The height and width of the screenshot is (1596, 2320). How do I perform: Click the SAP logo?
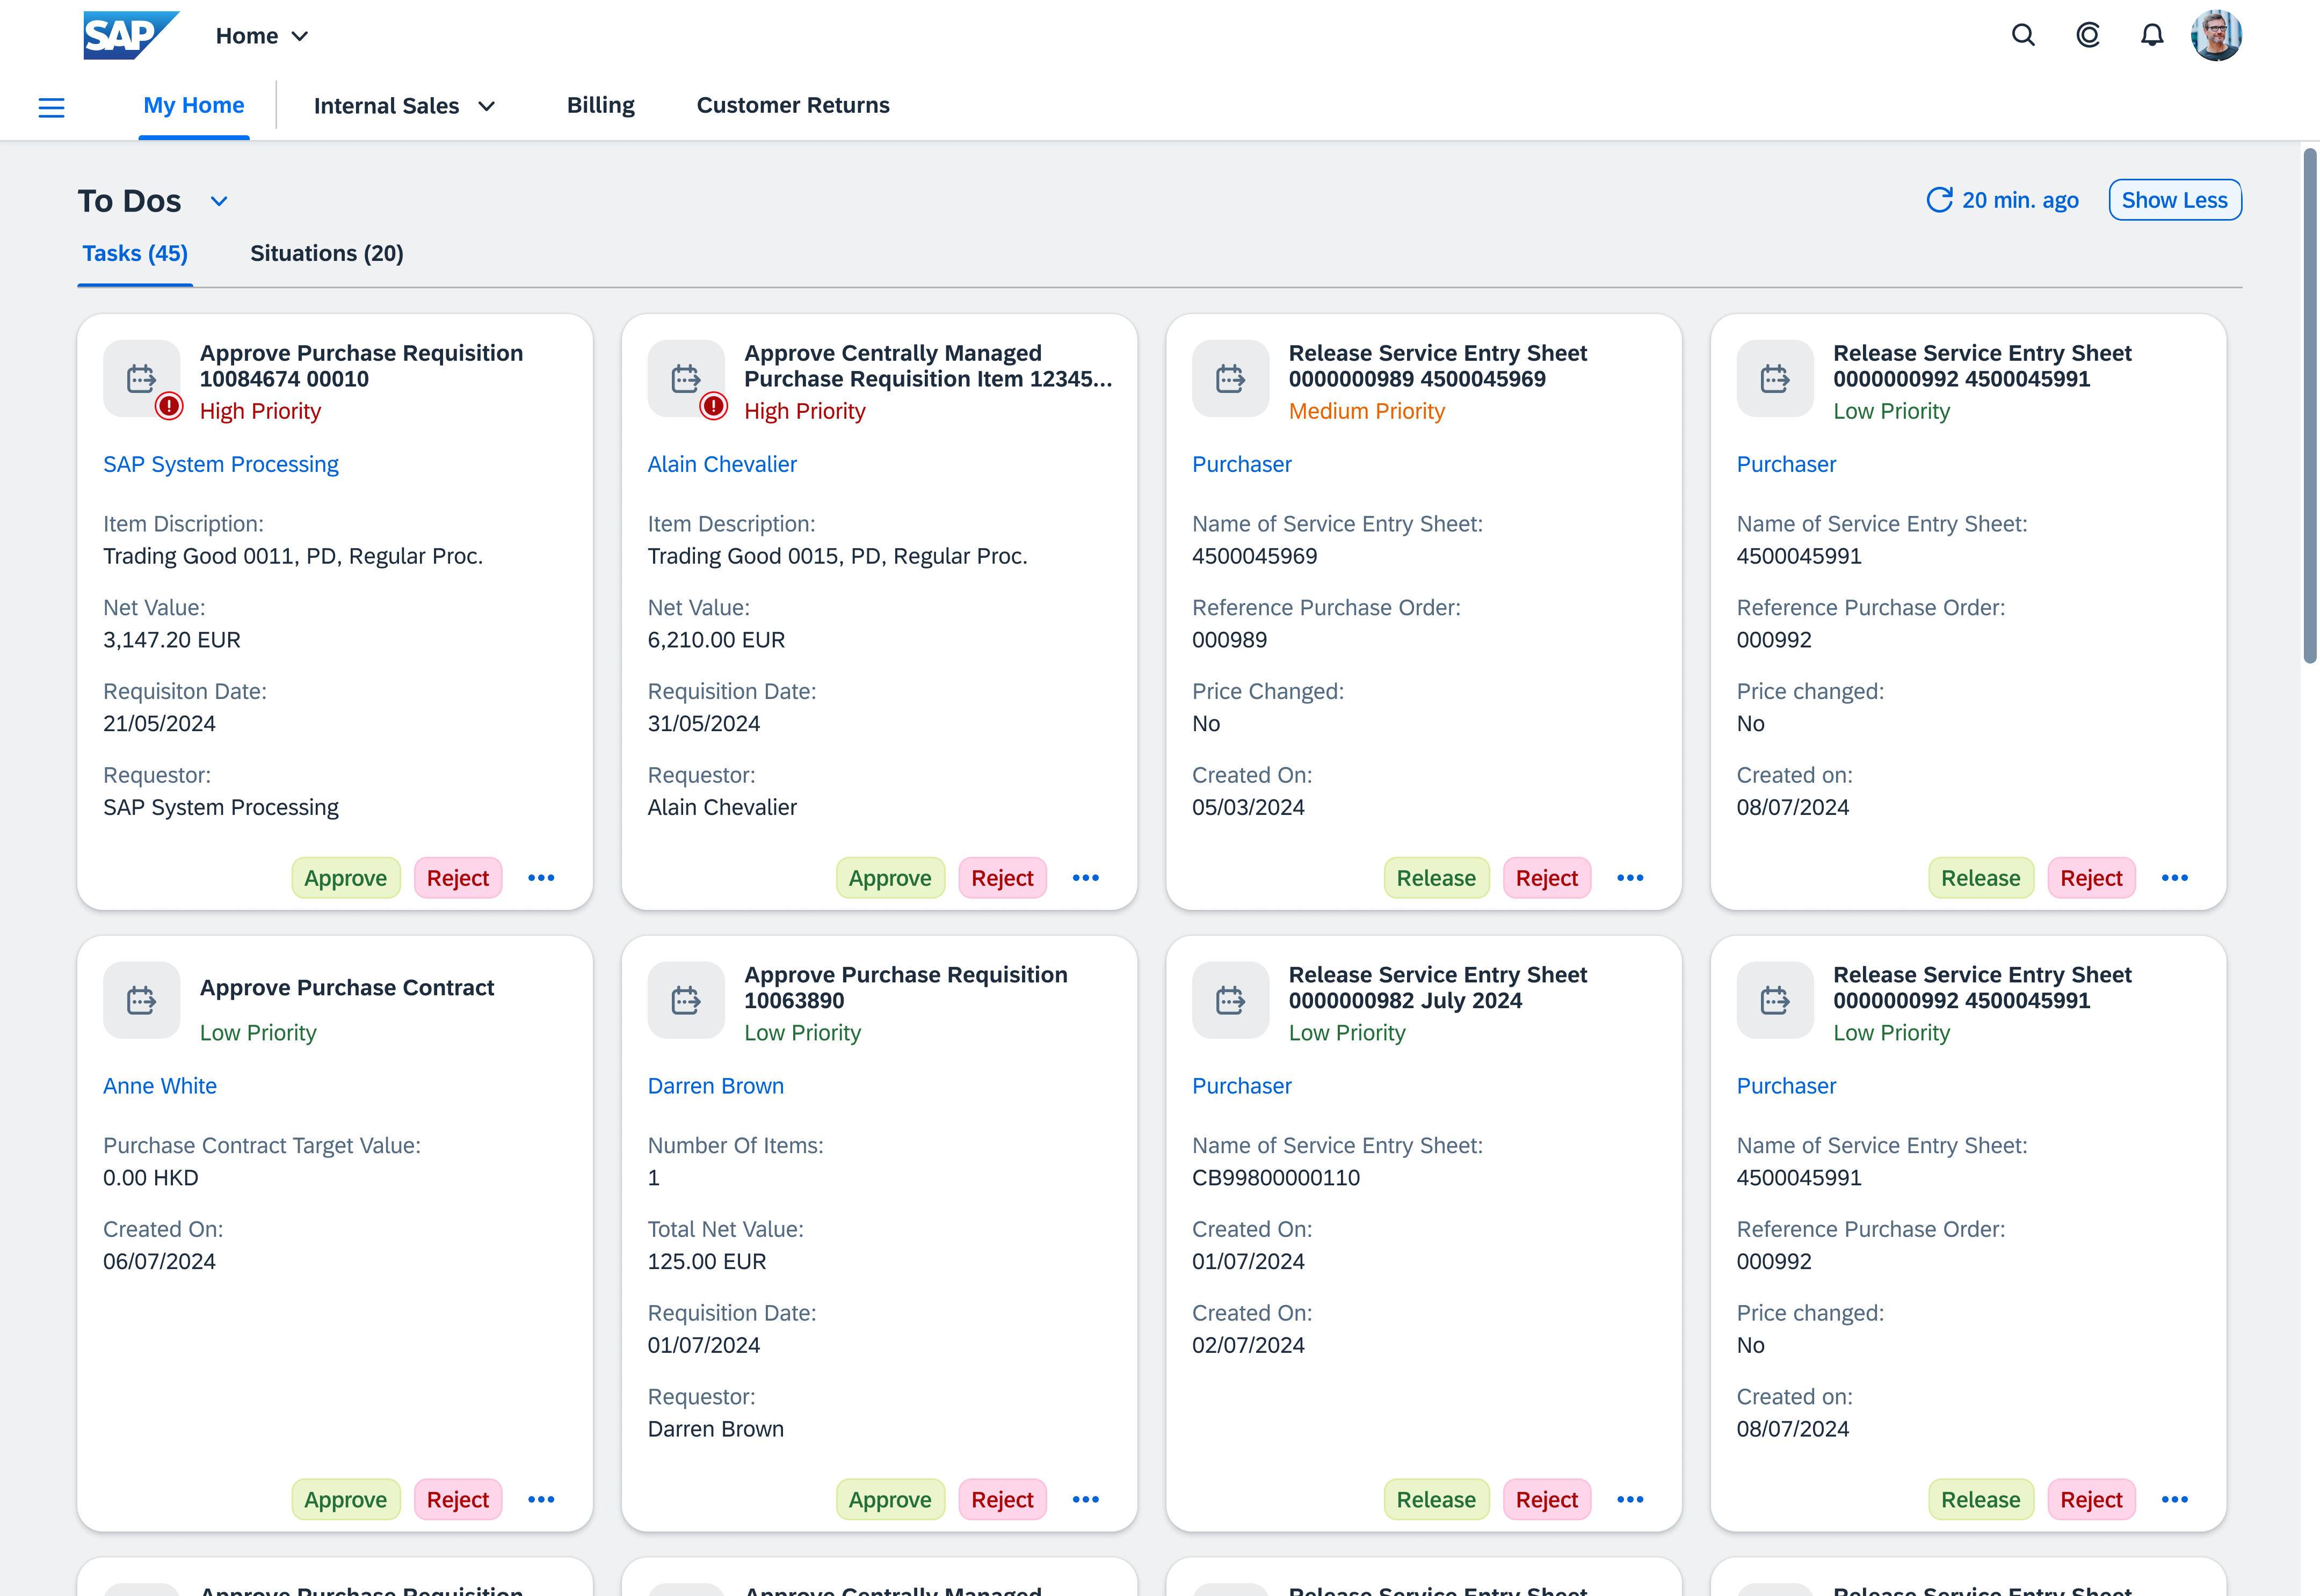coord(130,36)
